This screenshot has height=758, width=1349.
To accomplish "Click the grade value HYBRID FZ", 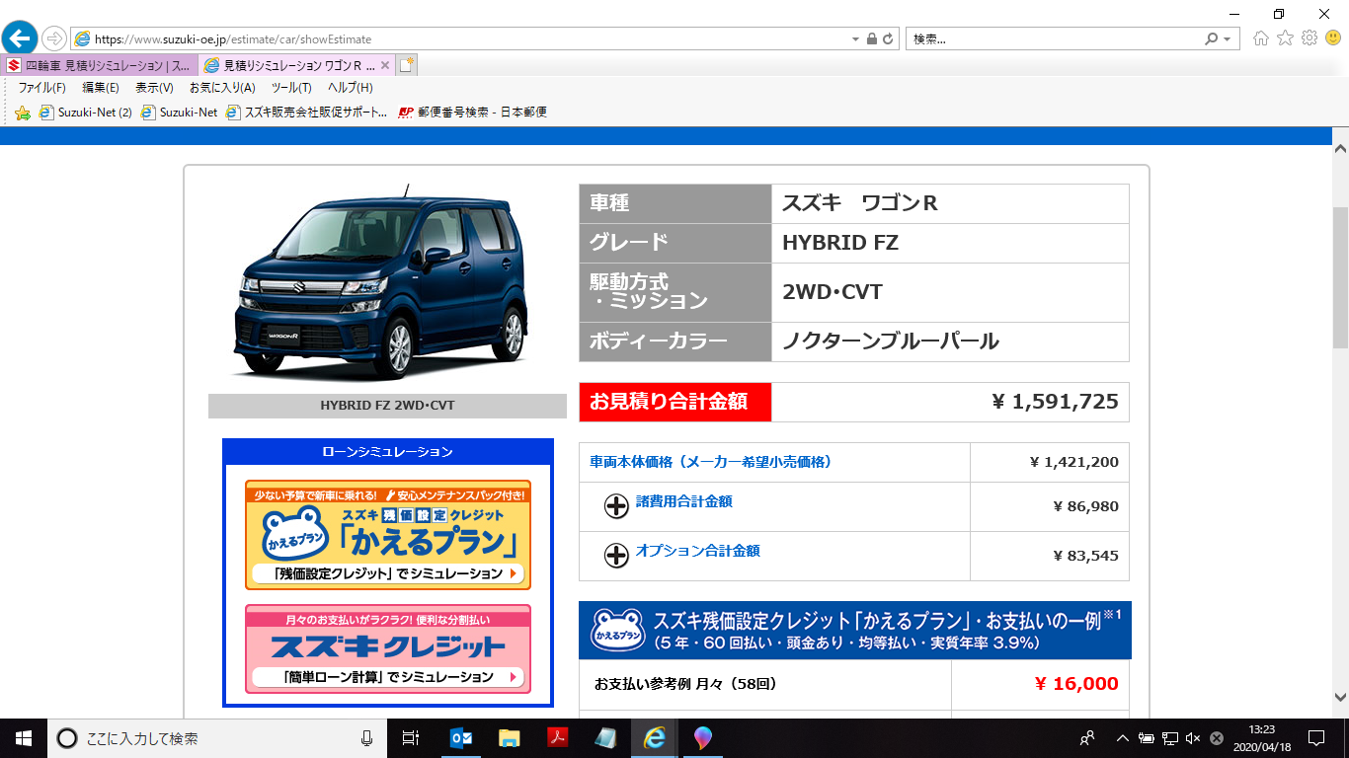I will pyautogui.click(x=840, y=243).
